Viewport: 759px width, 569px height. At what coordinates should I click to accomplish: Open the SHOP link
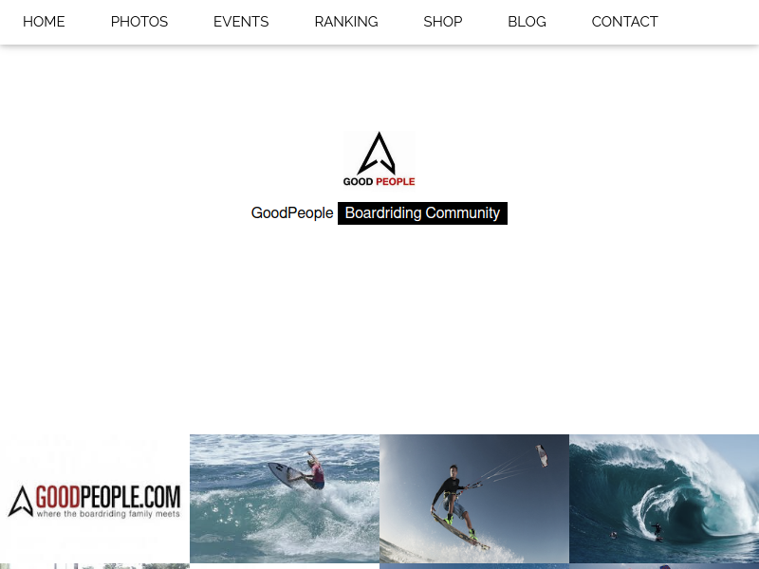pyautogui.click(x=443, y=22)
